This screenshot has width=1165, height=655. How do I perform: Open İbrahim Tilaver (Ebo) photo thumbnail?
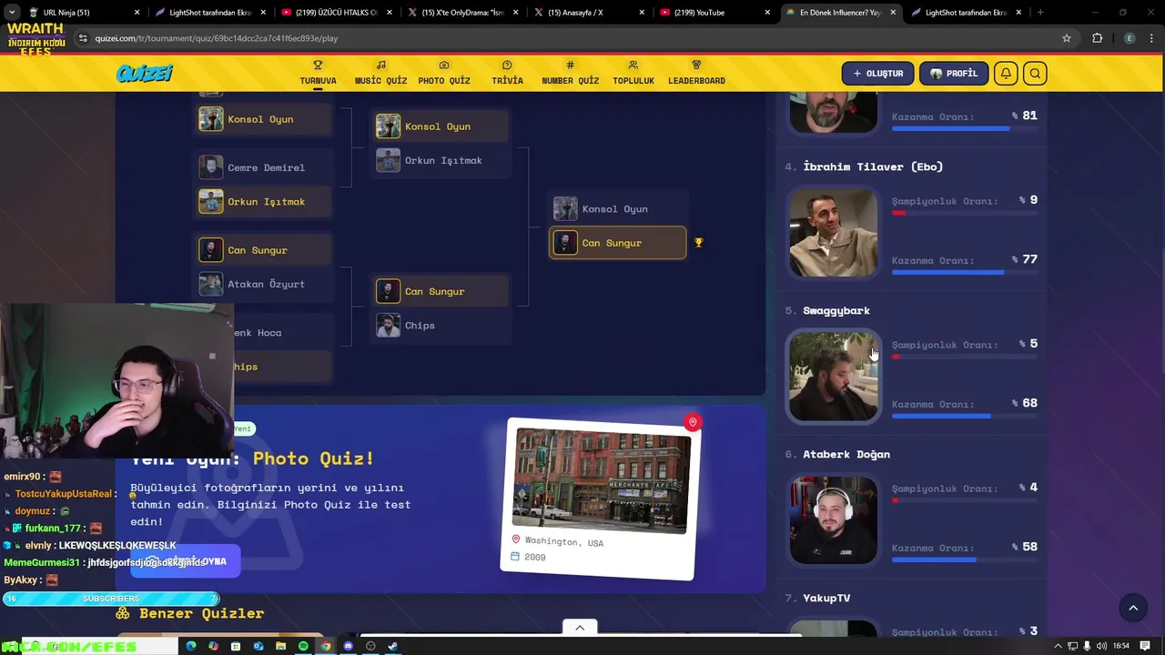point(834,233)
